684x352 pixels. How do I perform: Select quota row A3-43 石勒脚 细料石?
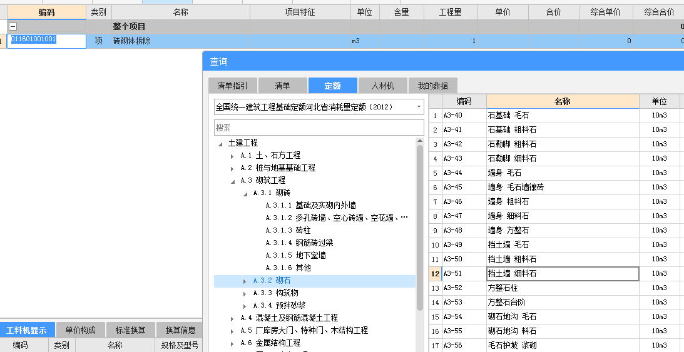point(556,159)
